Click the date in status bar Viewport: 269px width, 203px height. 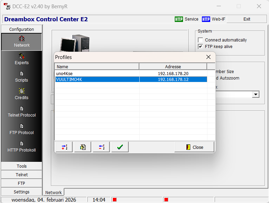click(44, 200)
